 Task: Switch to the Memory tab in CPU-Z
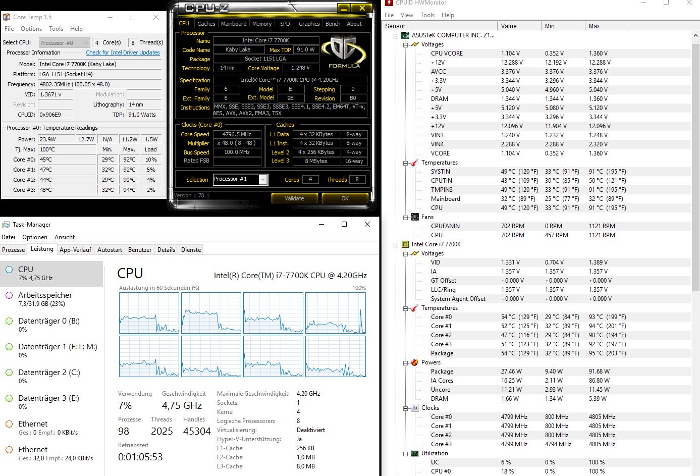click(x=262, y=24)
